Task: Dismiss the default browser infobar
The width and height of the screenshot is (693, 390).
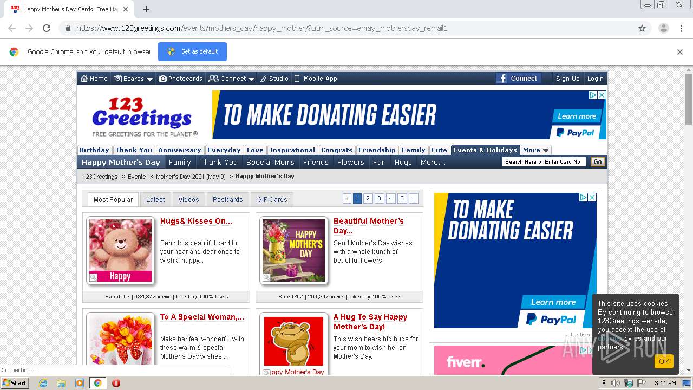Action: [680, 52]
